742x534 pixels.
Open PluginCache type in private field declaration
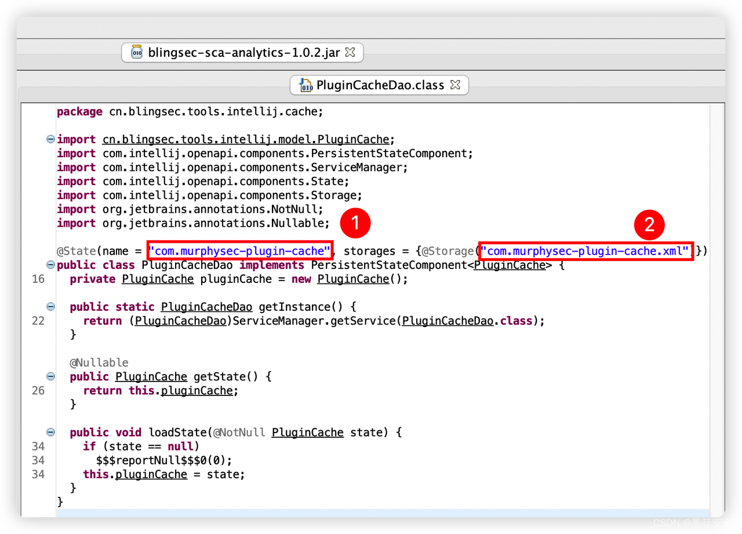click(x=158, y=279)
